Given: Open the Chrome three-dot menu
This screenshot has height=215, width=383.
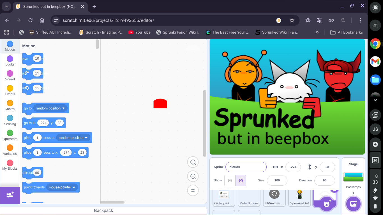Looking at the screenshot, I should 361,20.
